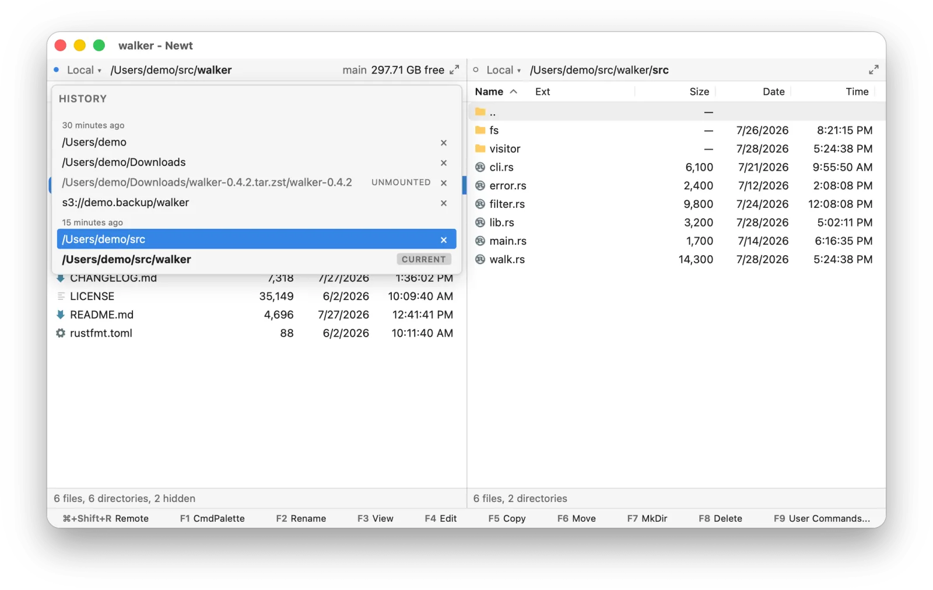Click the lib.rs Rust file icon
933x590 pixels.
[480, 222]
